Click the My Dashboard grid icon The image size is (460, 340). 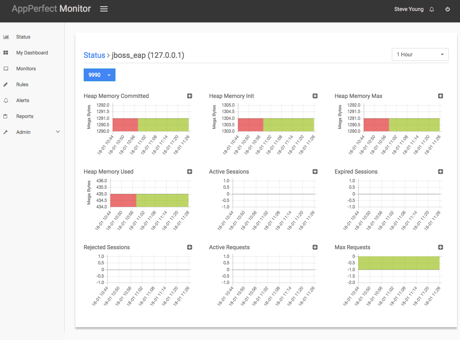(x=6, y=53)
